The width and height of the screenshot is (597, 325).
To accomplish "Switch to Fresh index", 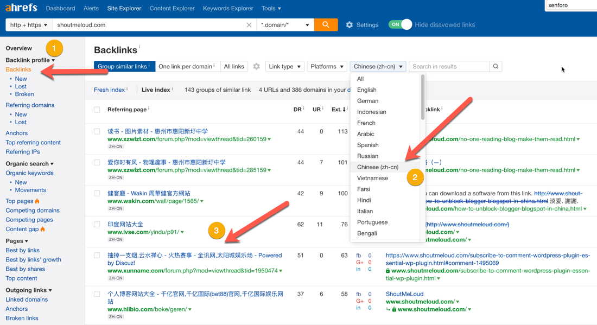I will point(109,90).
